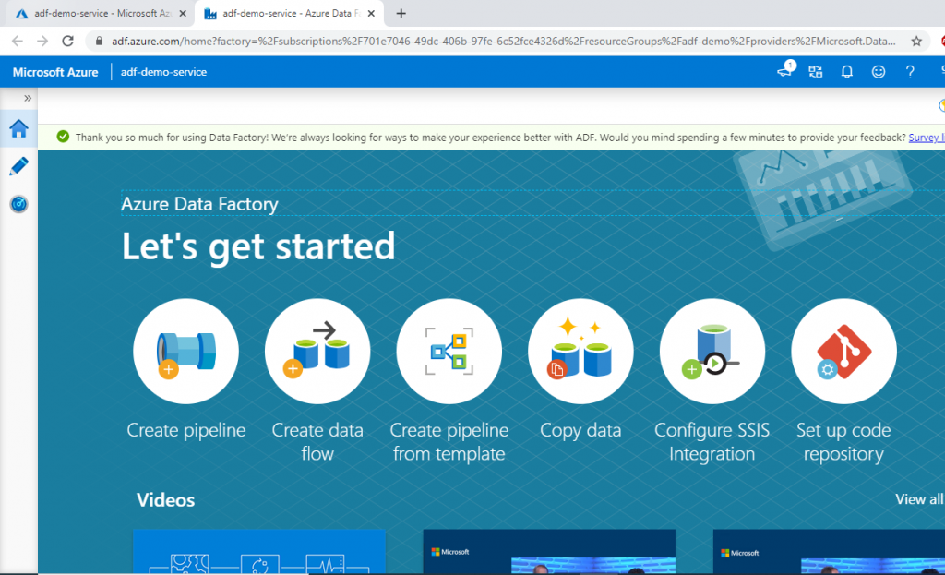The height and width of the screenshot is (575, 945).
Task: View site information lock icon
Action: [99, 41]
